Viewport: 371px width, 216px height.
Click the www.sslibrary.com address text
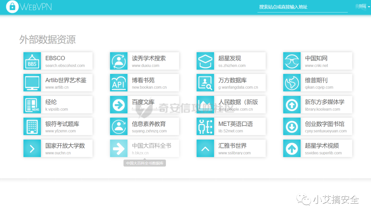pos(235,153)
